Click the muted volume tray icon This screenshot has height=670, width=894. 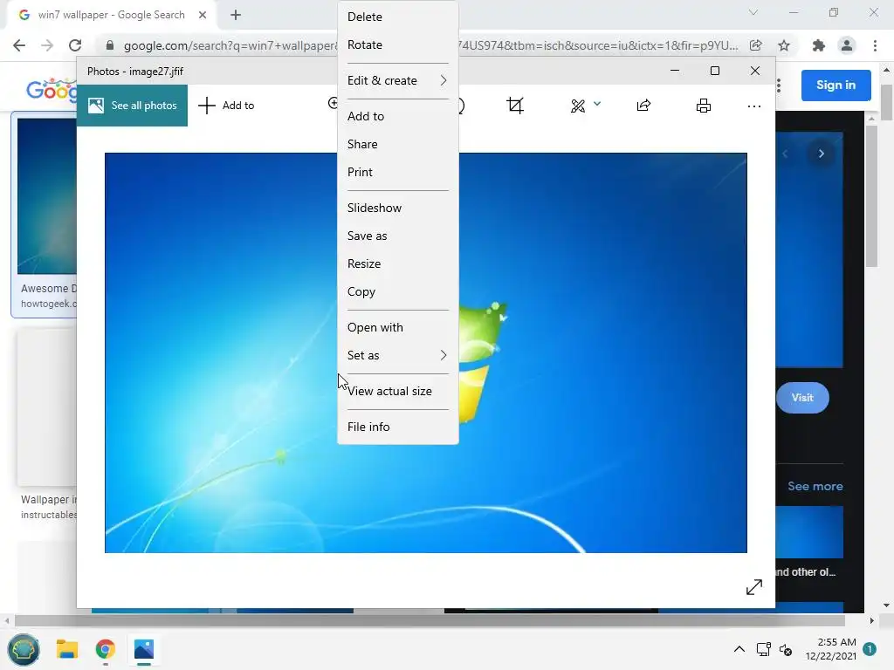[x=785, y=649]
